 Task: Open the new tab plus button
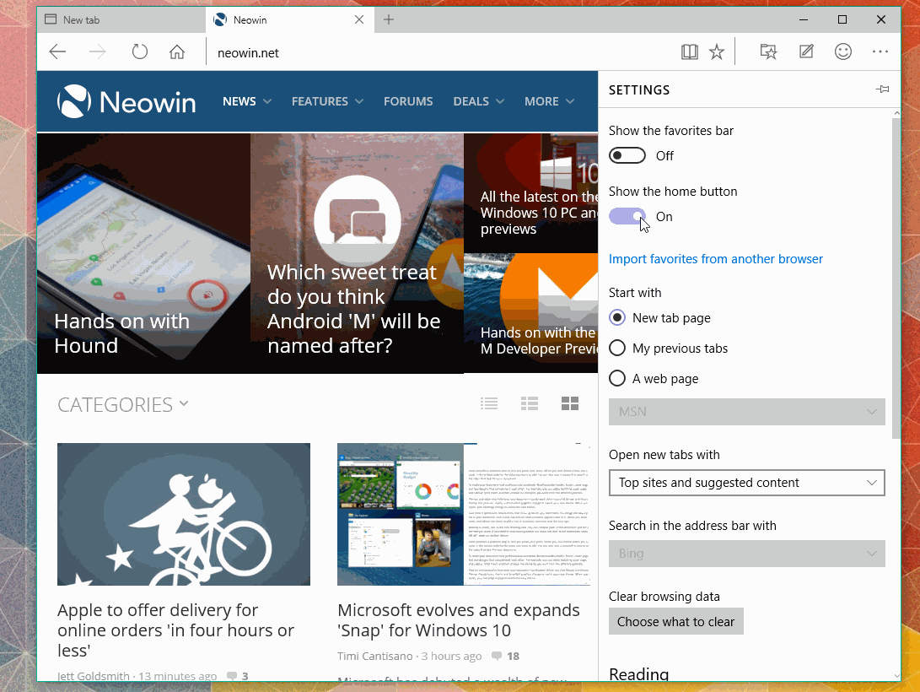389,20
